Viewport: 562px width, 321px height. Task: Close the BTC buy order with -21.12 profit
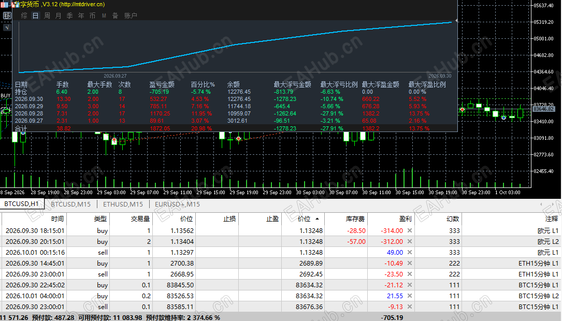click(410, 285)
